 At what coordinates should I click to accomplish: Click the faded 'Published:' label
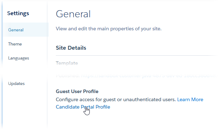point(68,76)
